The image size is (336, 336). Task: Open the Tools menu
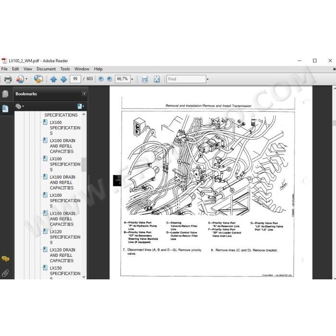[x=65, y=69]
